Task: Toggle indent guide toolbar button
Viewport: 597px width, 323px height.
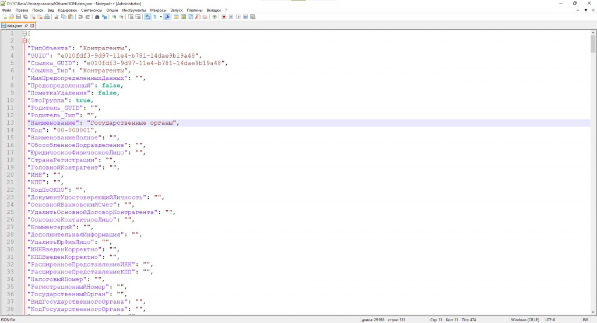Action: (x=167, y=17)
